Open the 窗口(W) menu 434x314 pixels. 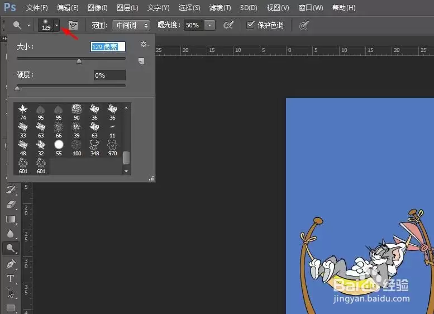[311, 8]
